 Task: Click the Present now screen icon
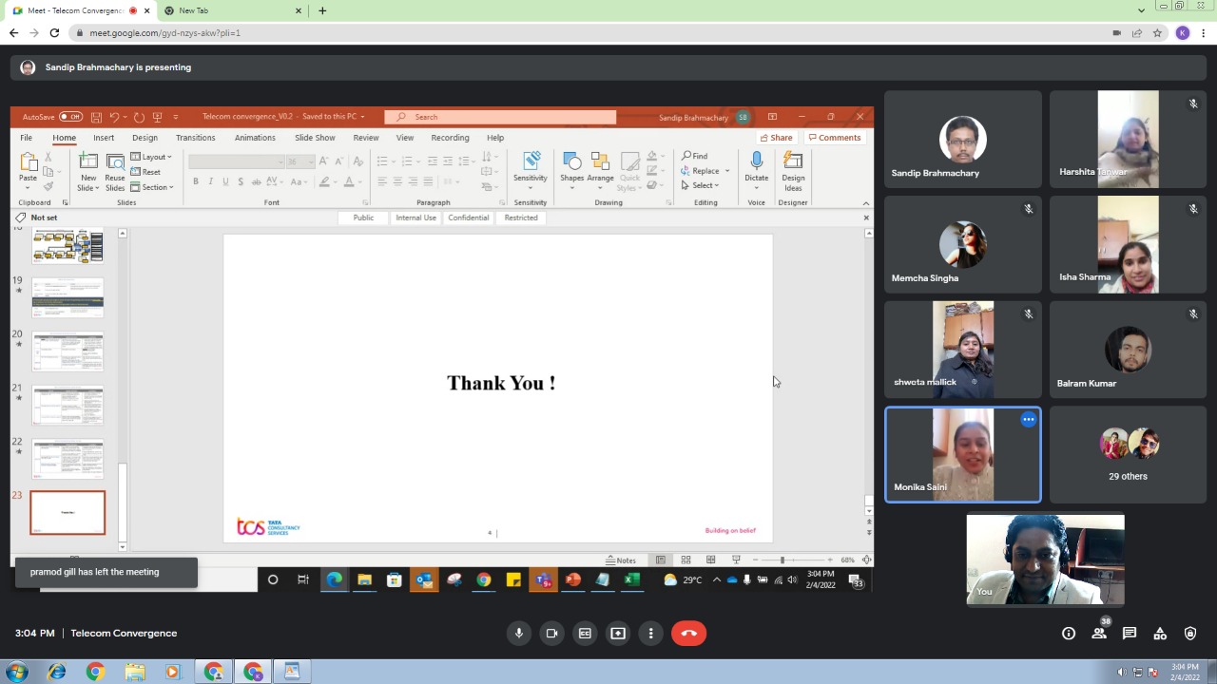(x=618, y=634)
